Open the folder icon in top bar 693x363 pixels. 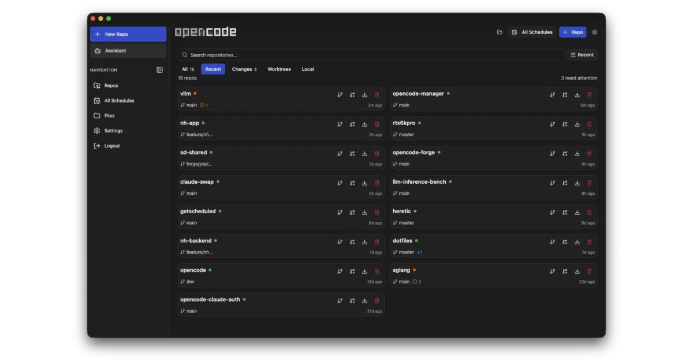pos(500,32)
